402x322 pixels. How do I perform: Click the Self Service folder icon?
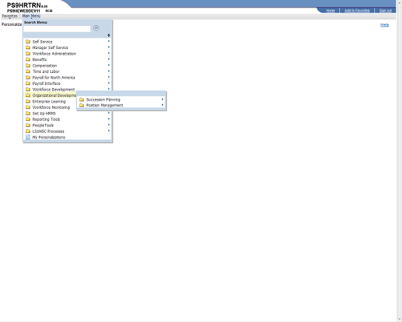click(28, 42)
